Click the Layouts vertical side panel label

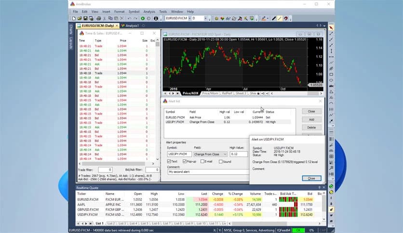coord(71,43)
